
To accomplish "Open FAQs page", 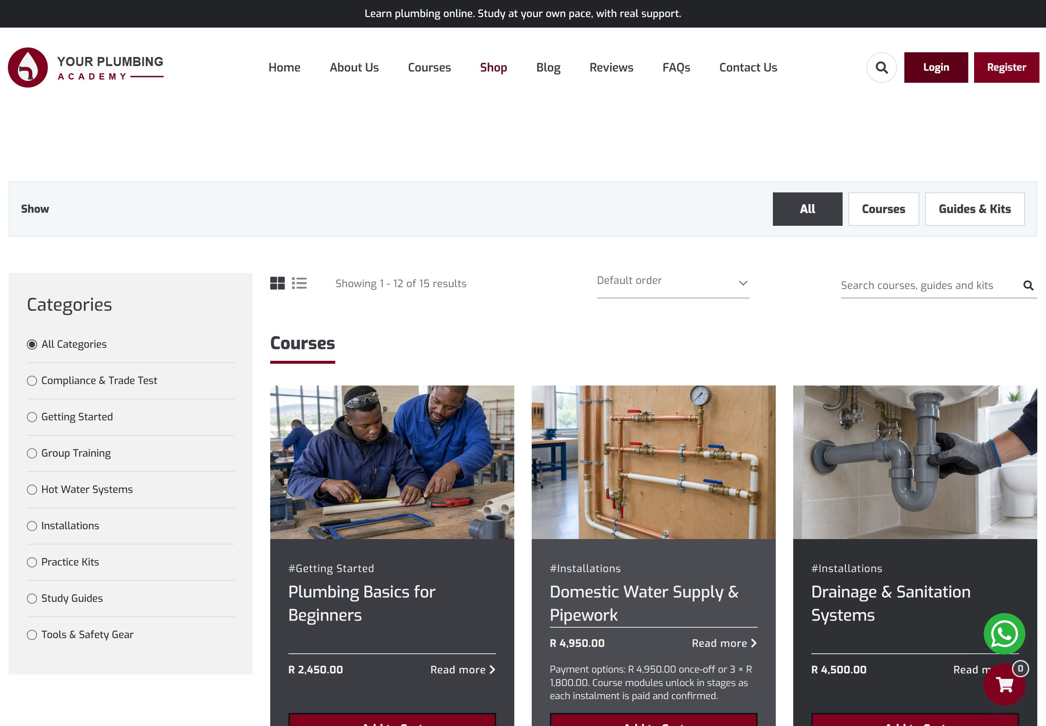I will point(676,67).
